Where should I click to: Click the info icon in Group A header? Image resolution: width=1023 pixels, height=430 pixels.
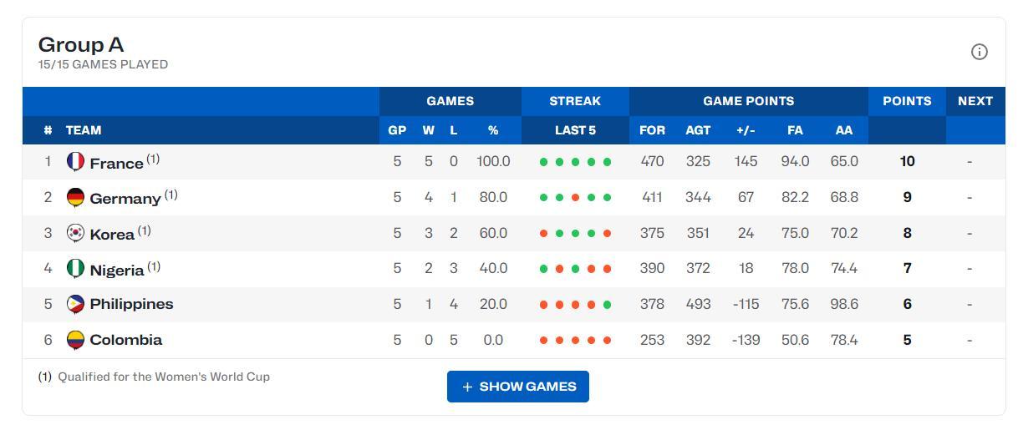979,52
